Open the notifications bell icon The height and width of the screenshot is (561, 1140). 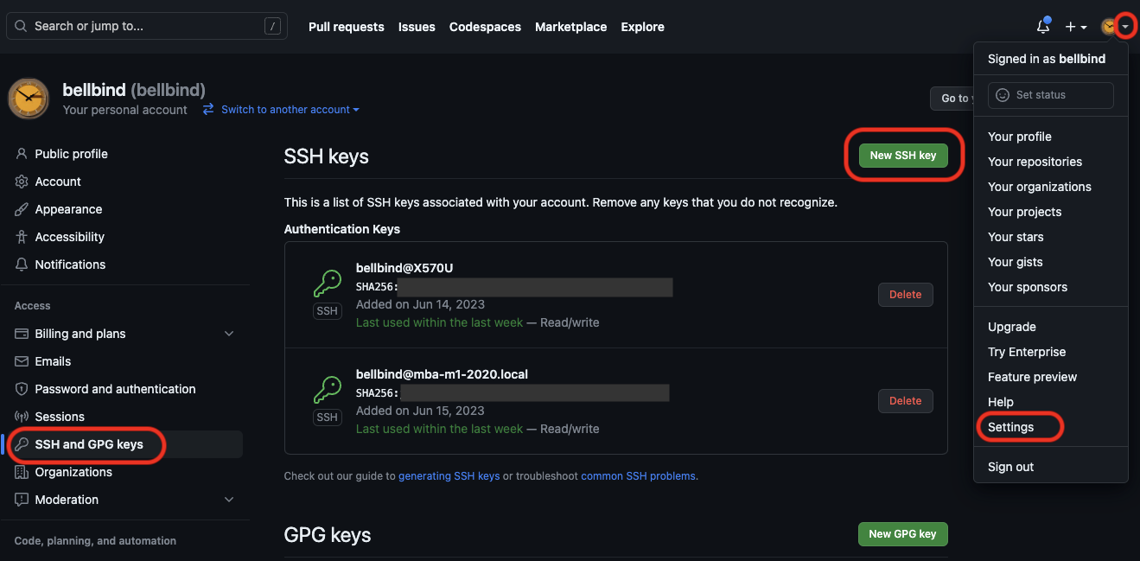point(1043,27)
